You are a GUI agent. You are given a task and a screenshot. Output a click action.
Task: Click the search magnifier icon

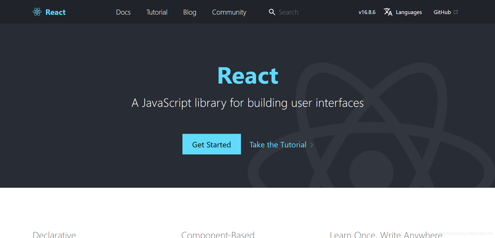click(272, 12)
